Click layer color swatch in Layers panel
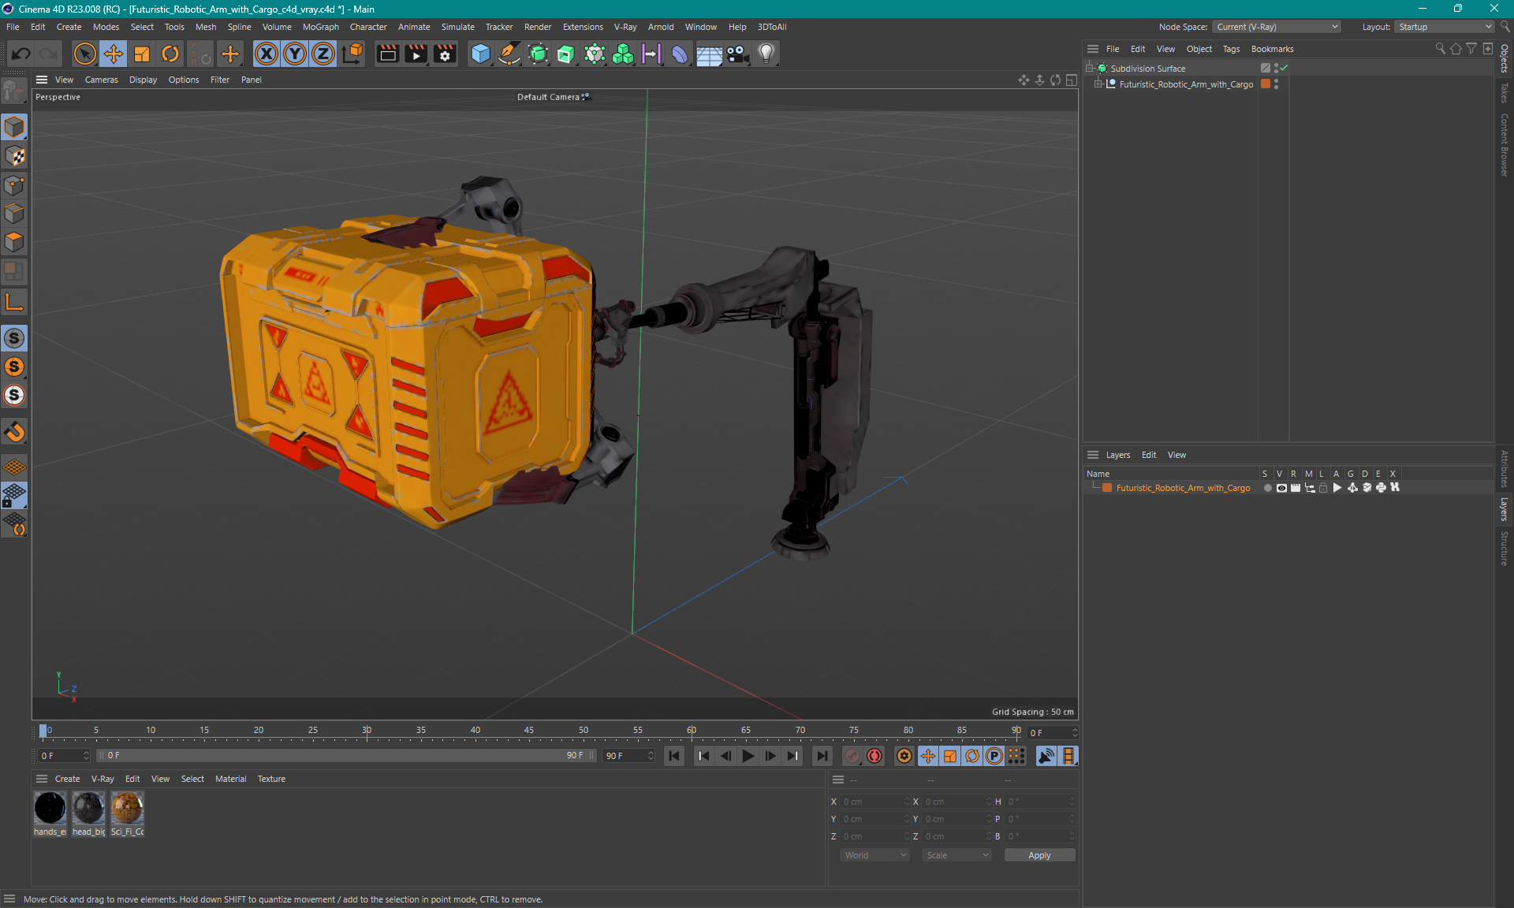Image resolution: width=1514 pixels, height=908 pixels. tap(1107, 488)
